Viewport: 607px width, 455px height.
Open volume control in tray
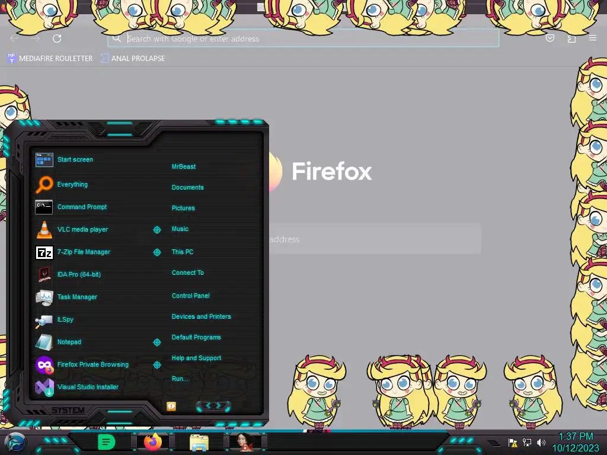pos(541,442)
